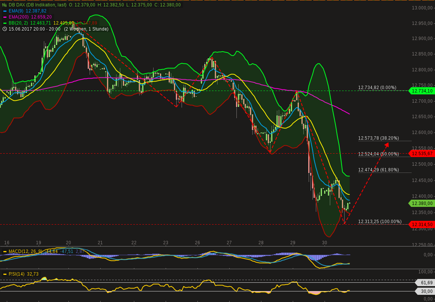Click price axis label 13.000,00

423,8
